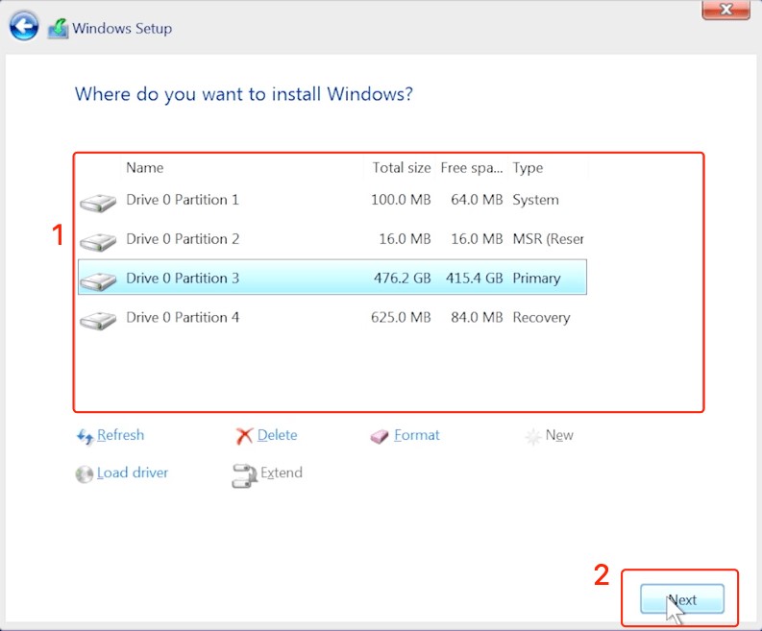
Task: Click the Delete link
Action: pos(277,435)
